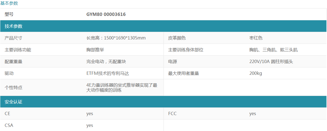Viewport: 327px width, 131px height.
Task: Click the 胸部推举 training function value
Action: (95, 50)
